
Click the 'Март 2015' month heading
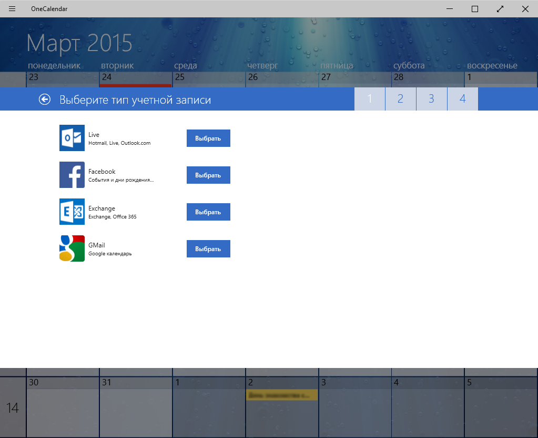(79, 43)
